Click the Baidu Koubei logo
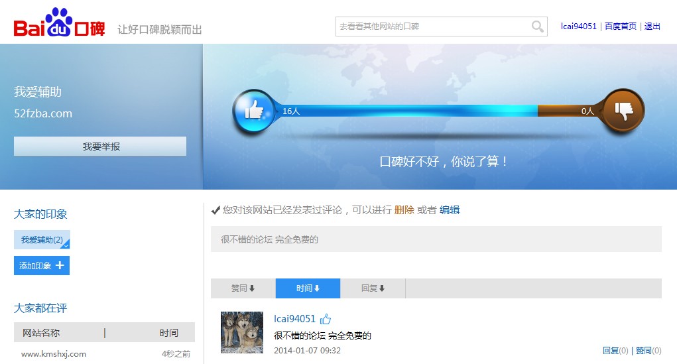This screenshot has height=364, width=677. [59, 23]
